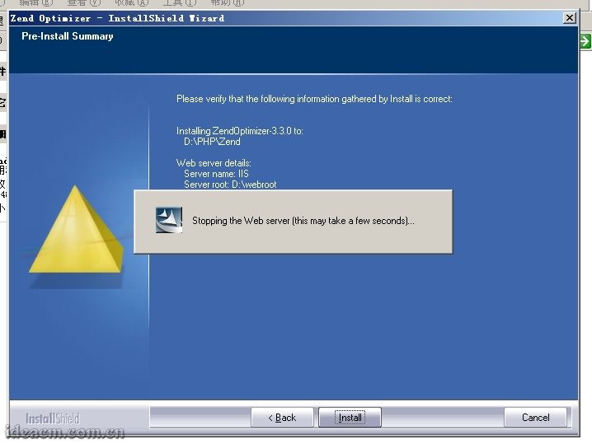This screenshot has width=592, height=444.
Task: Click the InstallShield logo at bottom left
Action: (x=52, y=418)
